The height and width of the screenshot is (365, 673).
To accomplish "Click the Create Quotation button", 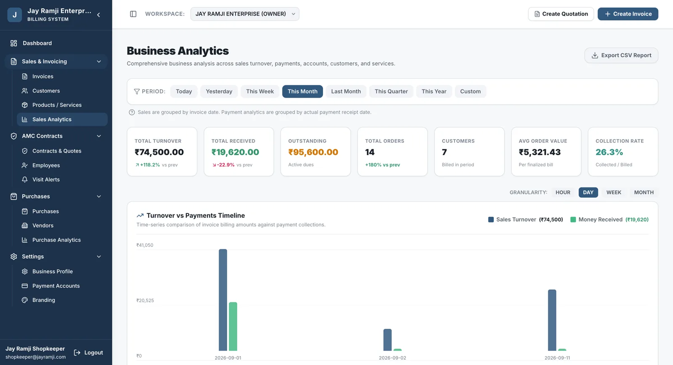I will coord(561,14).
